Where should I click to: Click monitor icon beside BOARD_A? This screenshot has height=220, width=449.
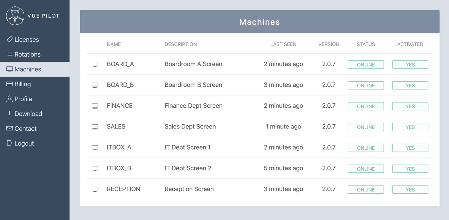tap(95, 65)
